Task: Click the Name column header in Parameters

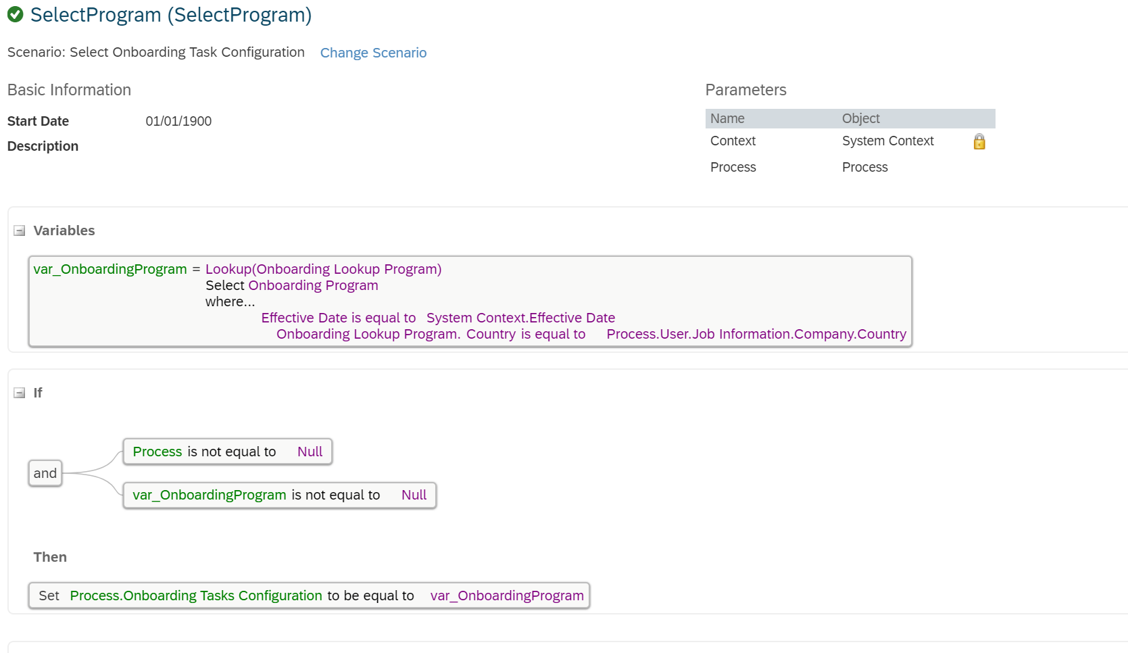Action: point(727,118)
